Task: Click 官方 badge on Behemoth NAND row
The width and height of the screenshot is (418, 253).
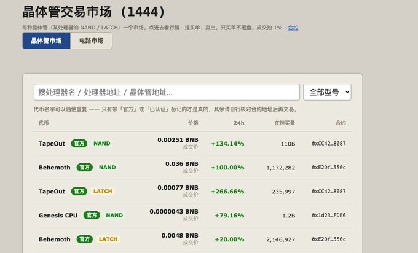Action: click(84, 168)
